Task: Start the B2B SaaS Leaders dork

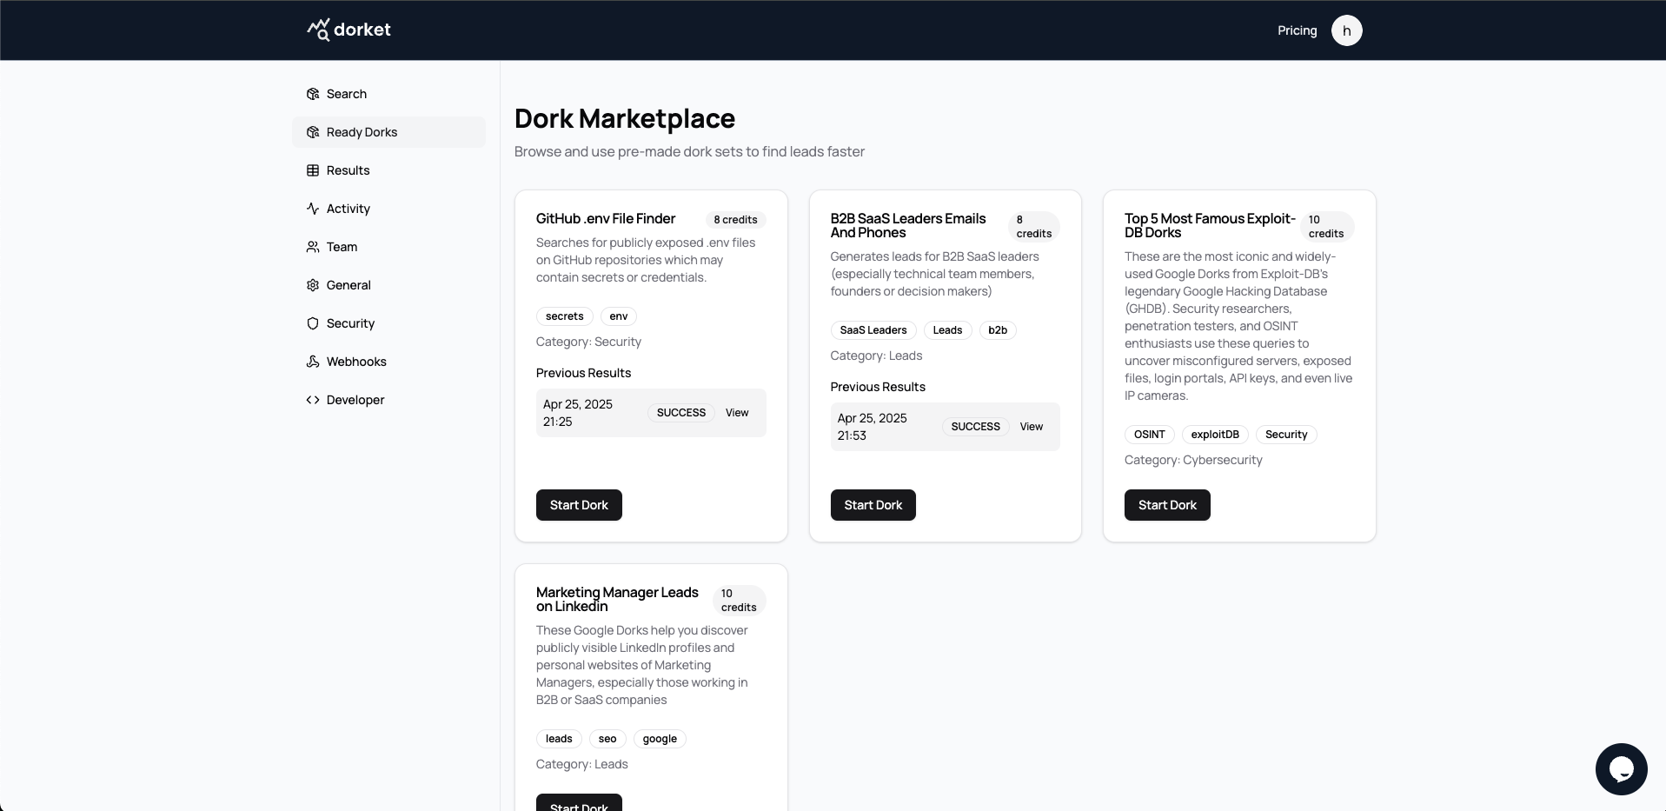Action: (873, 505)
